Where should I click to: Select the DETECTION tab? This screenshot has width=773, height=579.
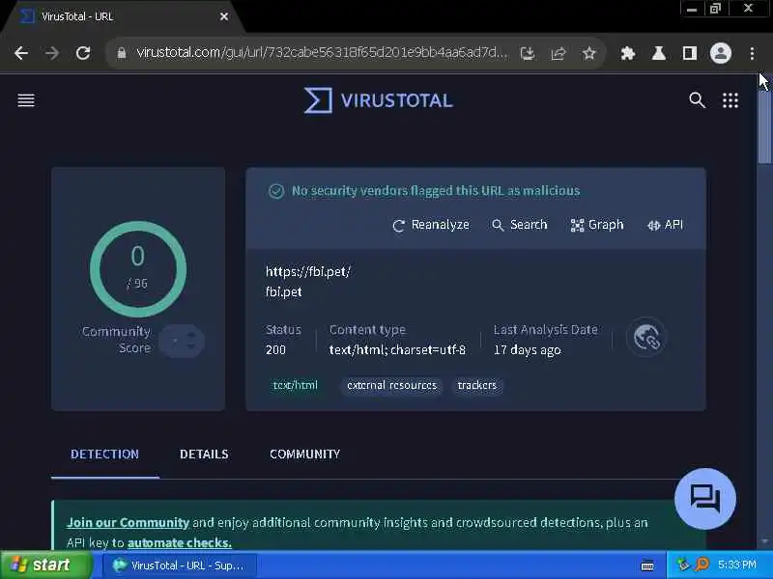[x=105, y=454]
